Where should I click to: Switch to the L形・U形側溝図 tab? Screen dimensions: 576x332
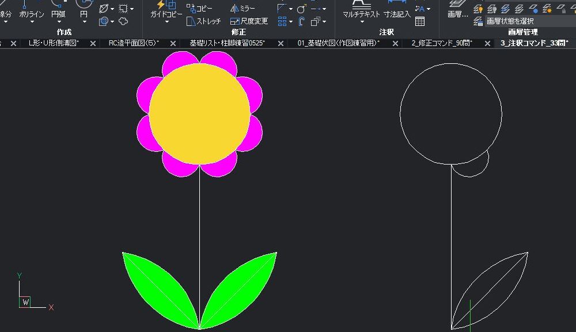[54, 43]
